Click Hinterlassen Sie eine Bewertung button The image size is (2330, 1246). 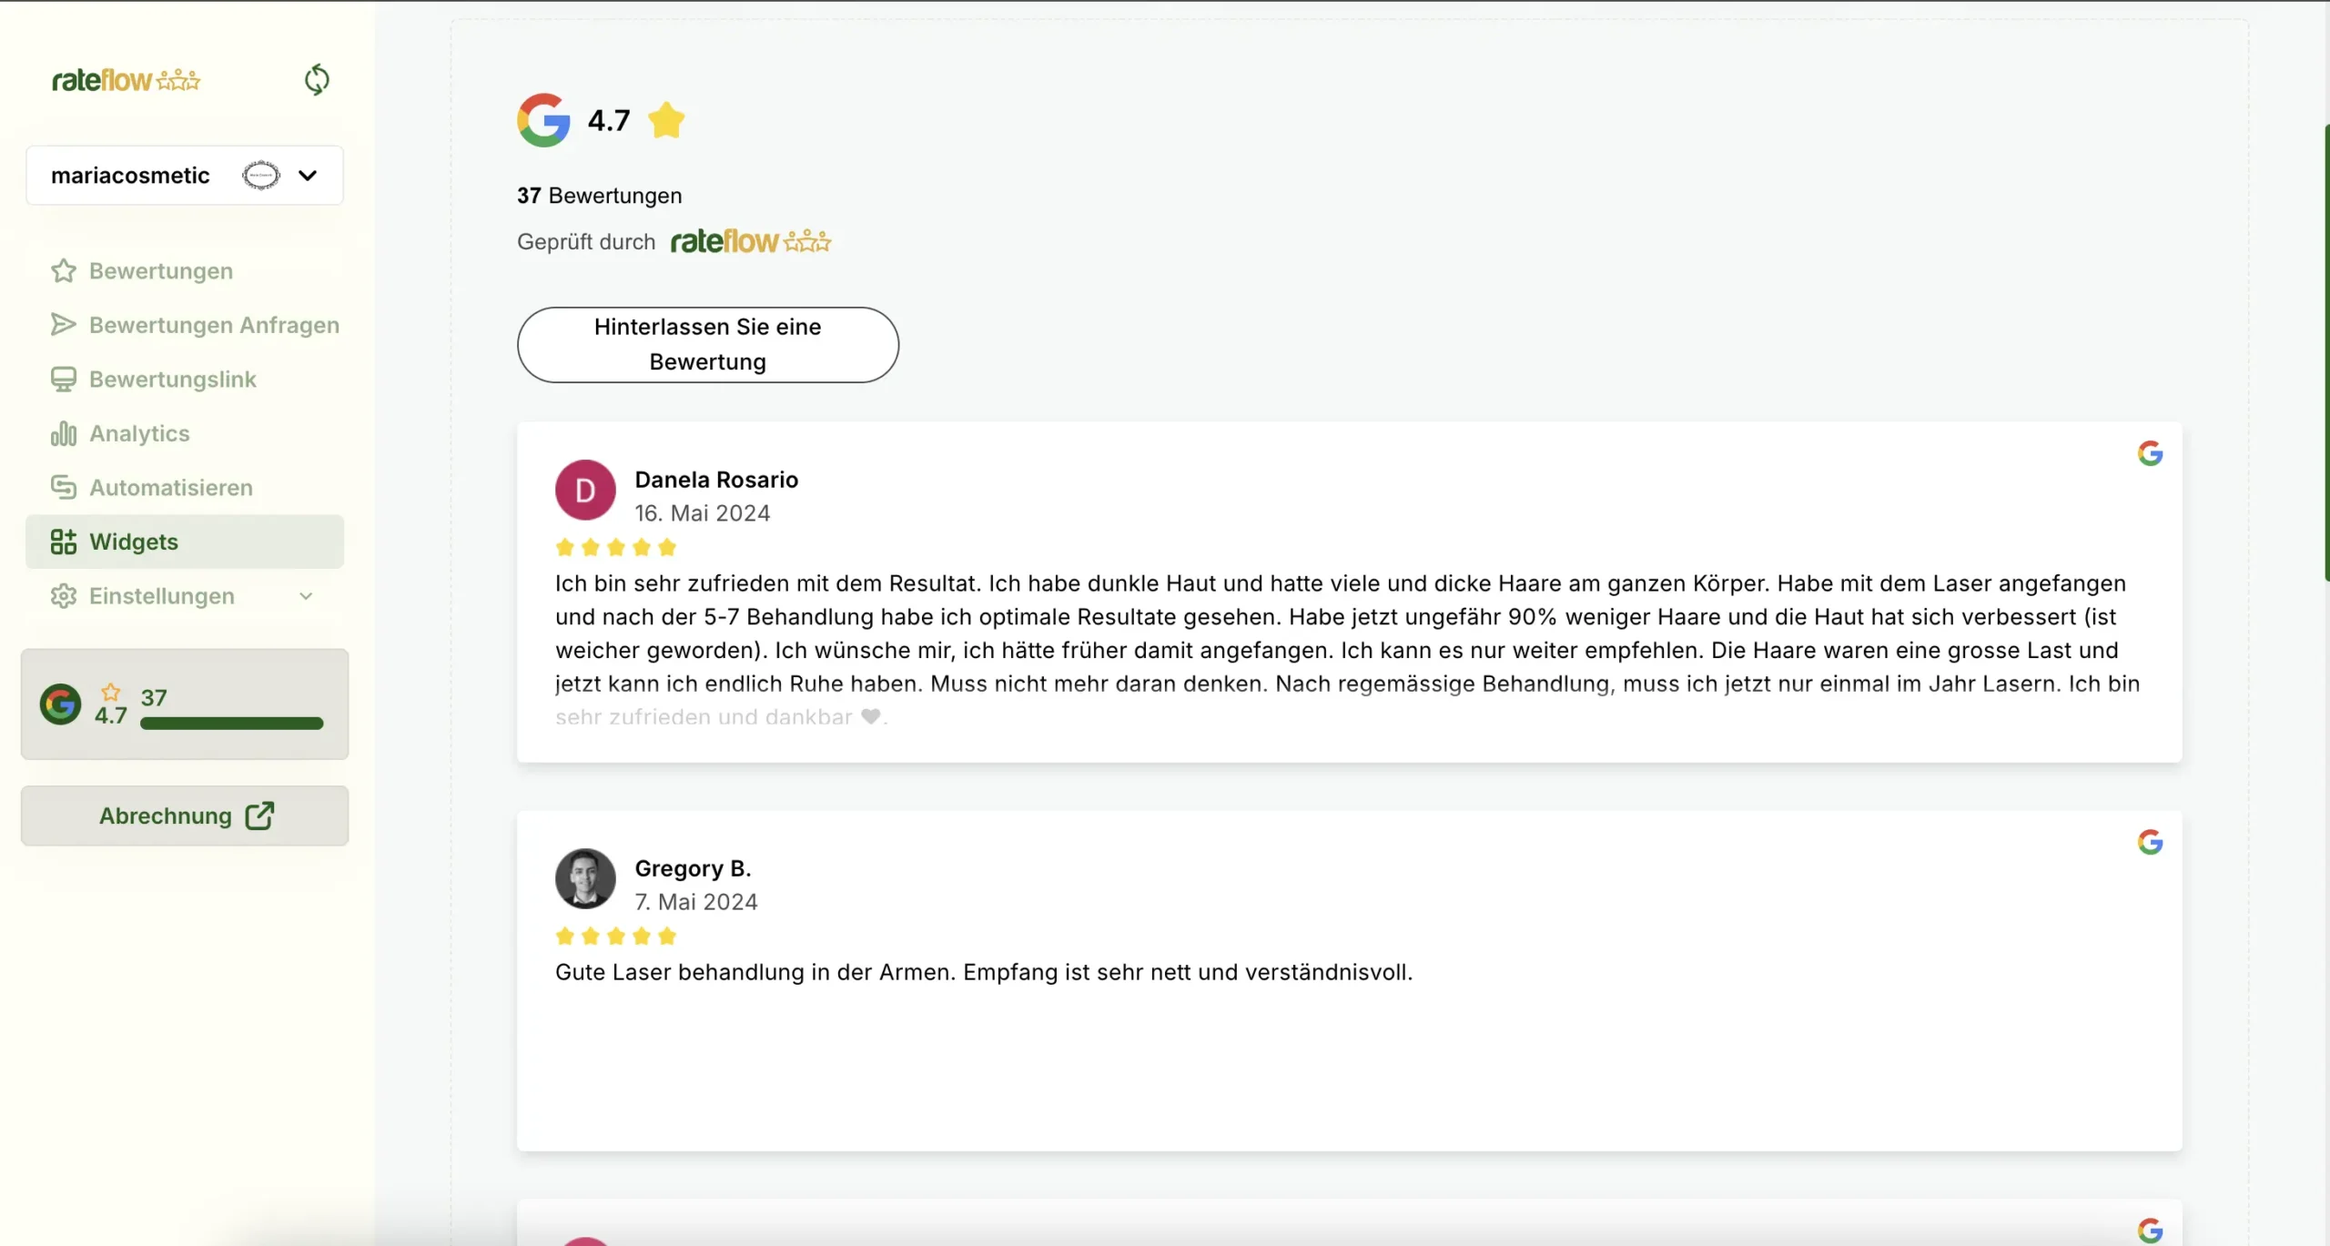pos(707,345)
